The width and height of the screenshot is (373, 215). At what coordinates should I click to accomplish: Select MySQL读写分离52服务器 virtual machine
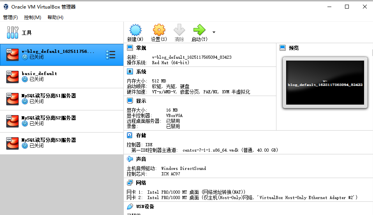[x=62, y=121]
